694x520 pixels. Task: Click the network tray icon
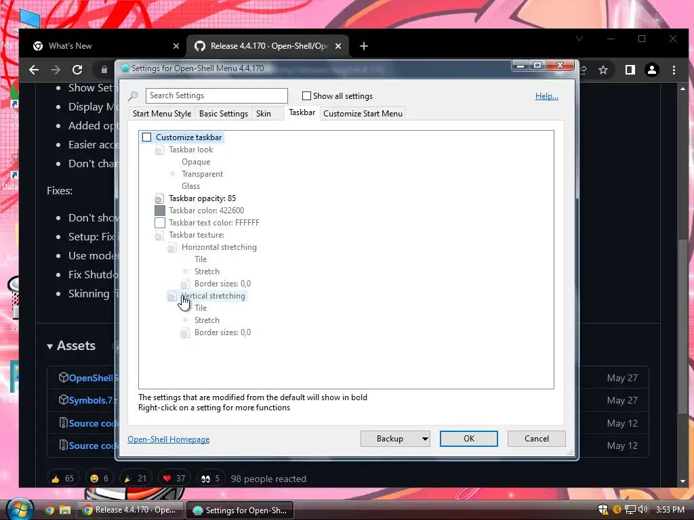tap(630, 509)
